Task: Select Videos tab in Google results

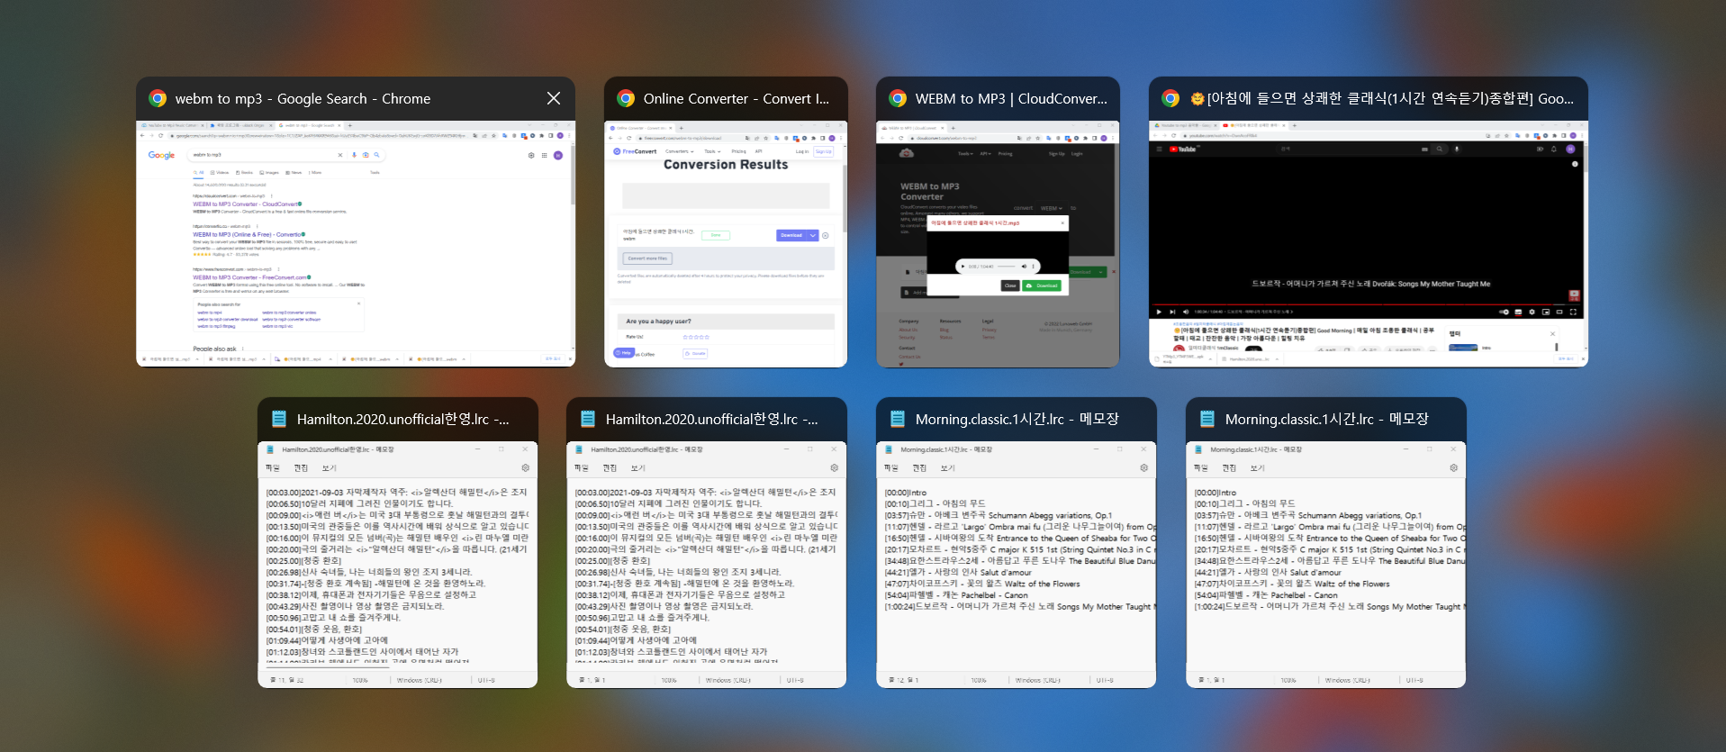Action: click(220, 173)
